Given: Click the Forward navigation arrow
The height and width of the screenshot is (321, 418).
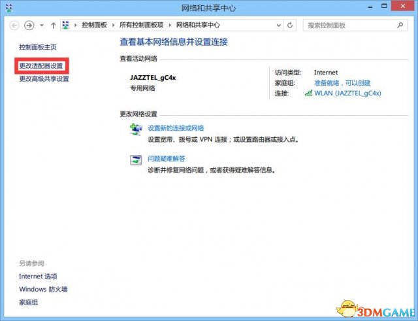Looking at the screenshot, I should (x=29, y=25).
